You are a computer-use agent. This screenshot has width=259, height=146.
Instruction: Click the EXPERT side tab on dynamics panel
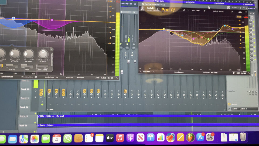[52, 60]
